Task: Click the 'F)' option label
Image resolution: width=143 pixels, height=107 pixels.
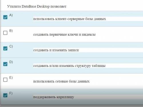Action: (x=11, y=93)
